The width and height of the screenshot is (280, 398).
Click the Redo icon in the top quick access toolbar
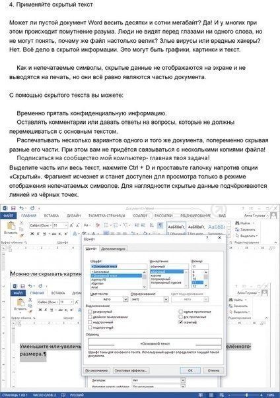[32, 208]
